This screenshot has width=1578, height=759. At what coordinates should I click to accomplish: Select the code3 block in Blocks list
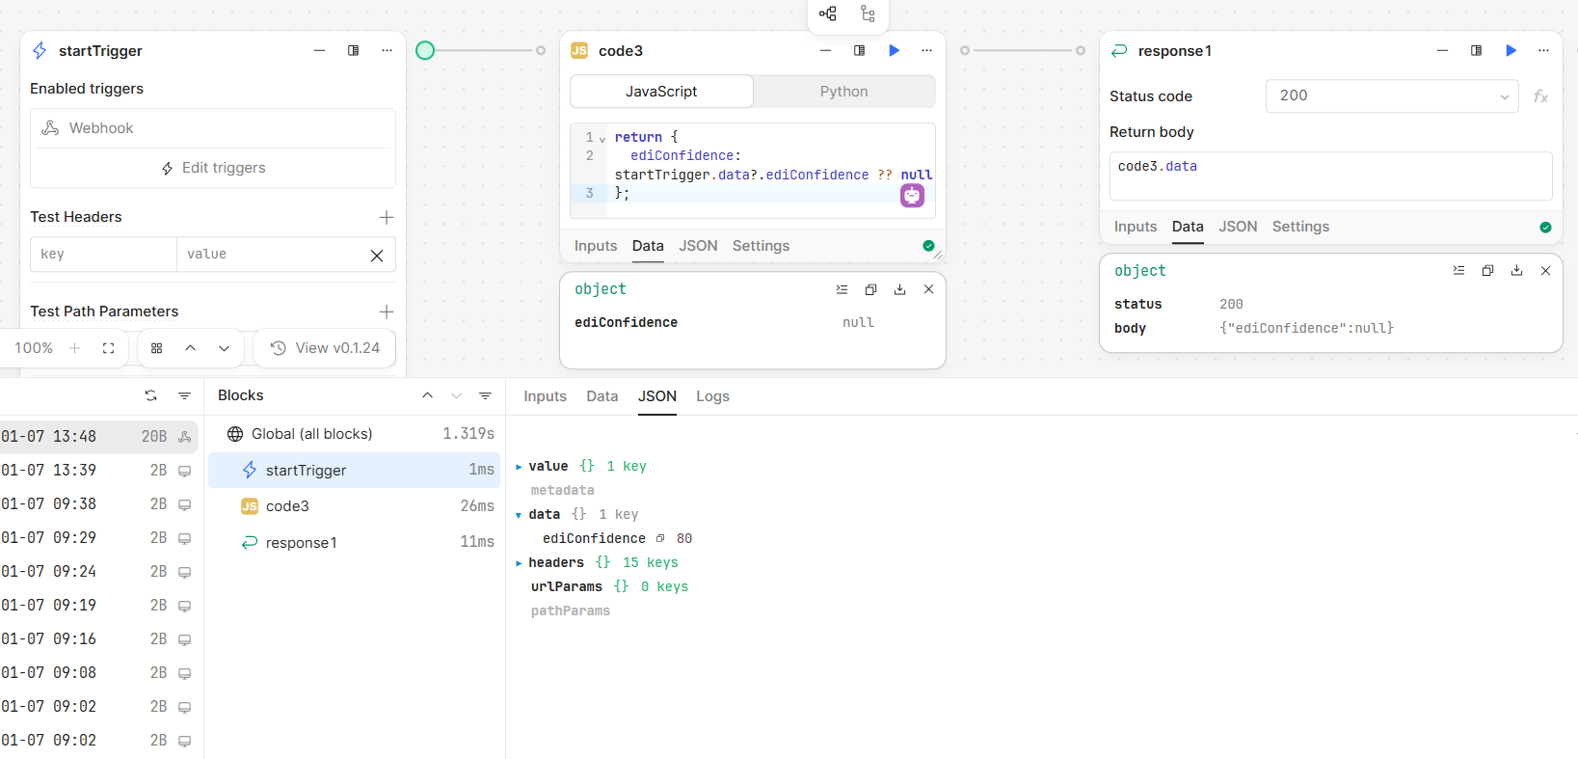(287, 506)
